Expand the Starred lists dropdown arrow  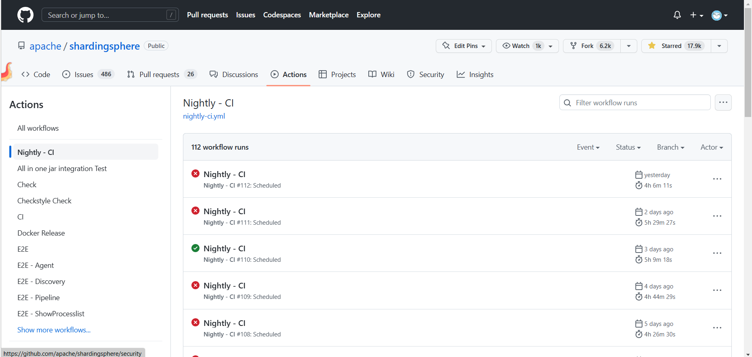pyautogui.click(x=719, y=46)
